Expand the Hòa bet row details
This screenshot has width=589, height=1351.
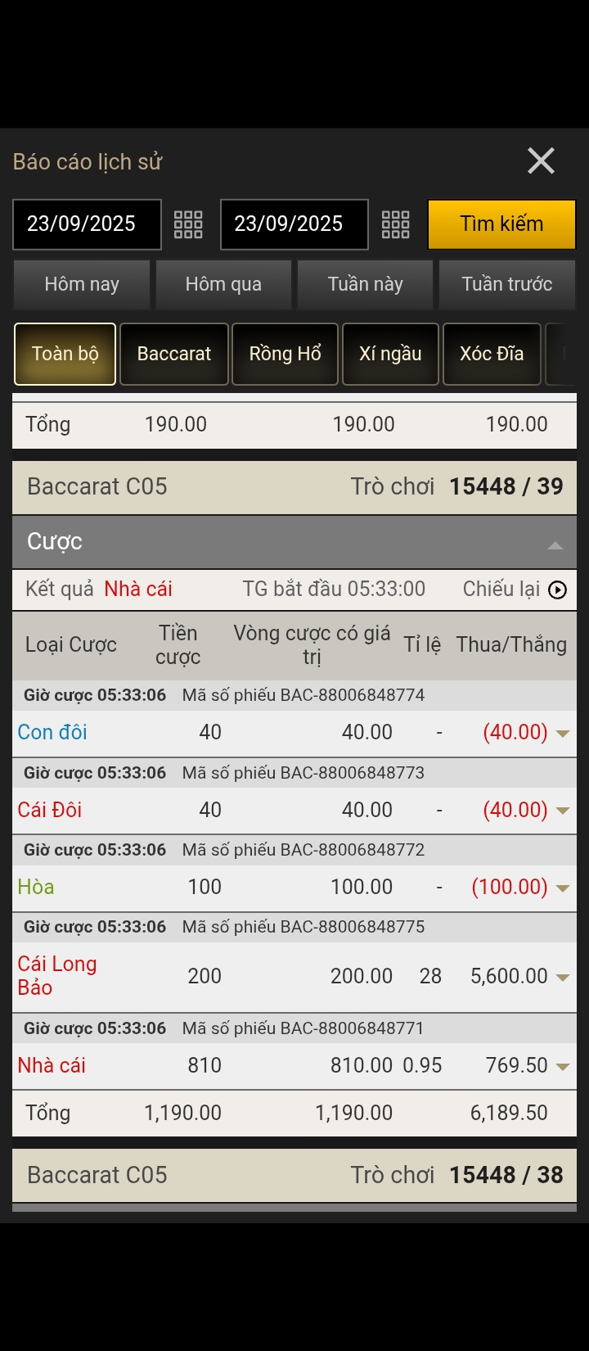tap(563, 888)
